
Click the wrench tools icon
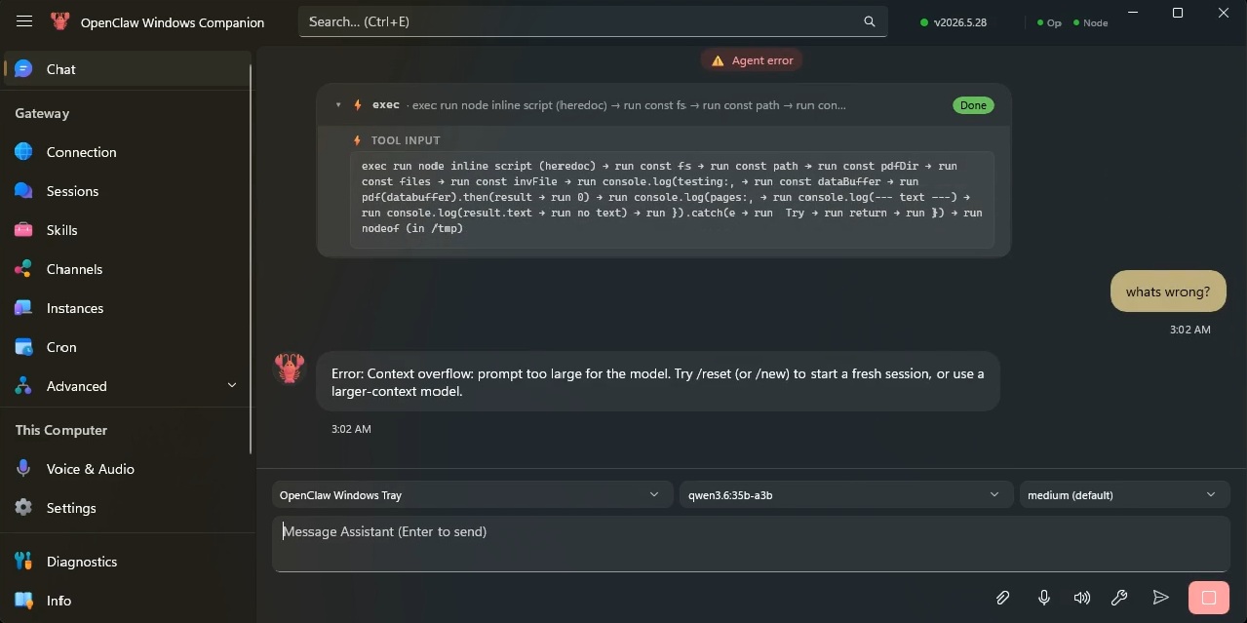1120,598
